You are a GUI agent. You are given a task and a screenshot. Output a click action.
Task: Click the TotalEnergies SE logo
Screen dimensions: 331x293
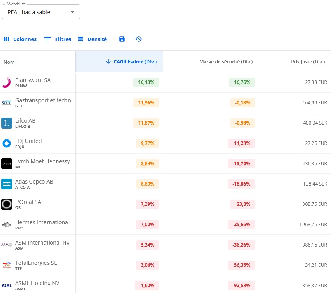7,265
